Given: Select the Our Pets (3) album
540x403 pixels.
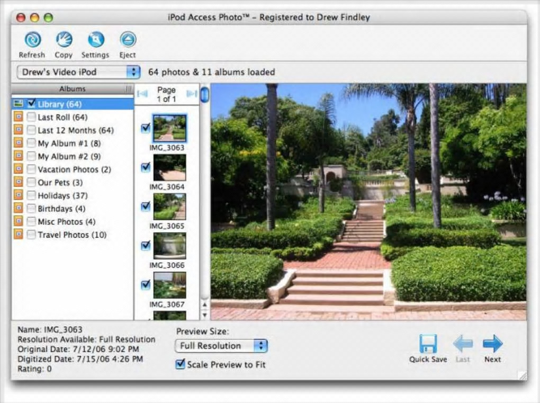Looking at the screenshot, I should [73, 183].
